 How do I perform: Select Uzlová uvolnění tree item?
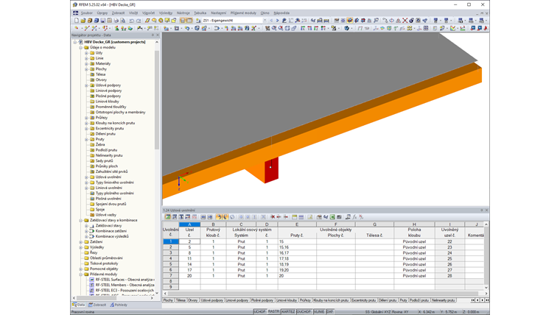point(108,177)
